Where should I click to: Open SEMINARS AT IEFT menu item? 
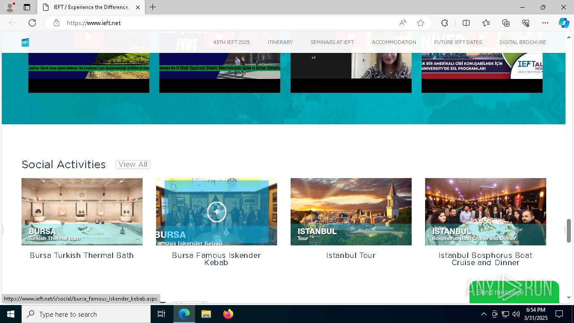click(332, 42)
